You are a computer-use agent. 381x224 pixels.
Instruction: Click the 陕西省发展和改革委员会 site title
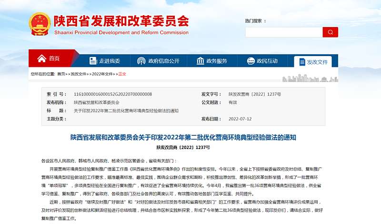[121, 21]
